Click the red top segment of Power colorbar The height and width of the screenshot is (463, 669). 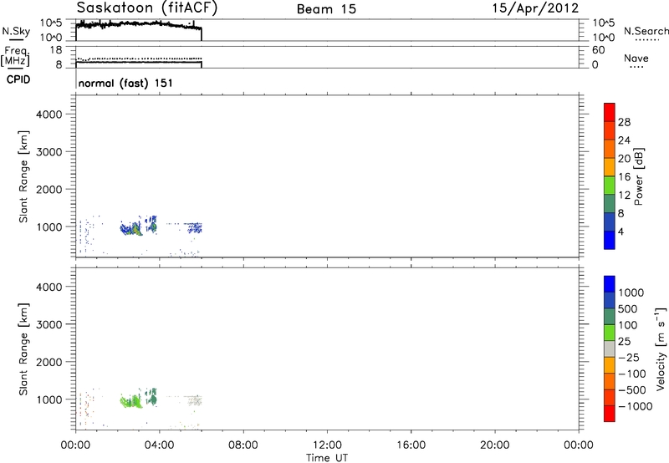[610, 112]
